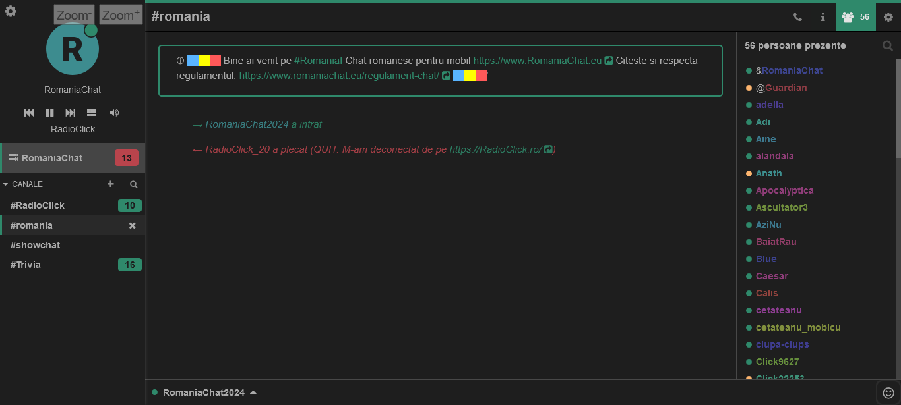The image size is (901, 405).
Task: Click the phone call icon in the header
Action: tap(797, 17)
